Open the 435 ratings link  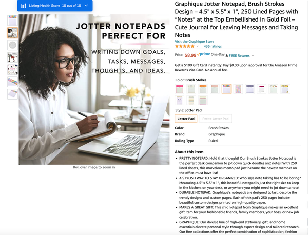[213, 46]
